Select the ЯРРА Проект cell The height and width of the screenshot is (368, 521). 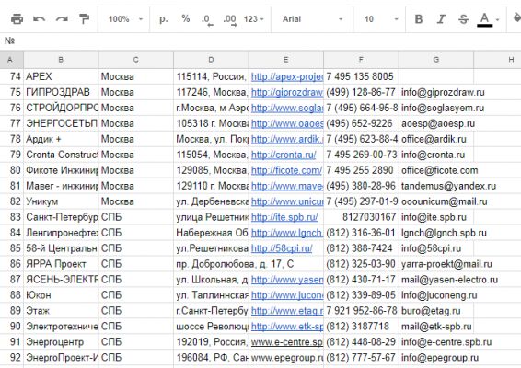coord(61,264)
